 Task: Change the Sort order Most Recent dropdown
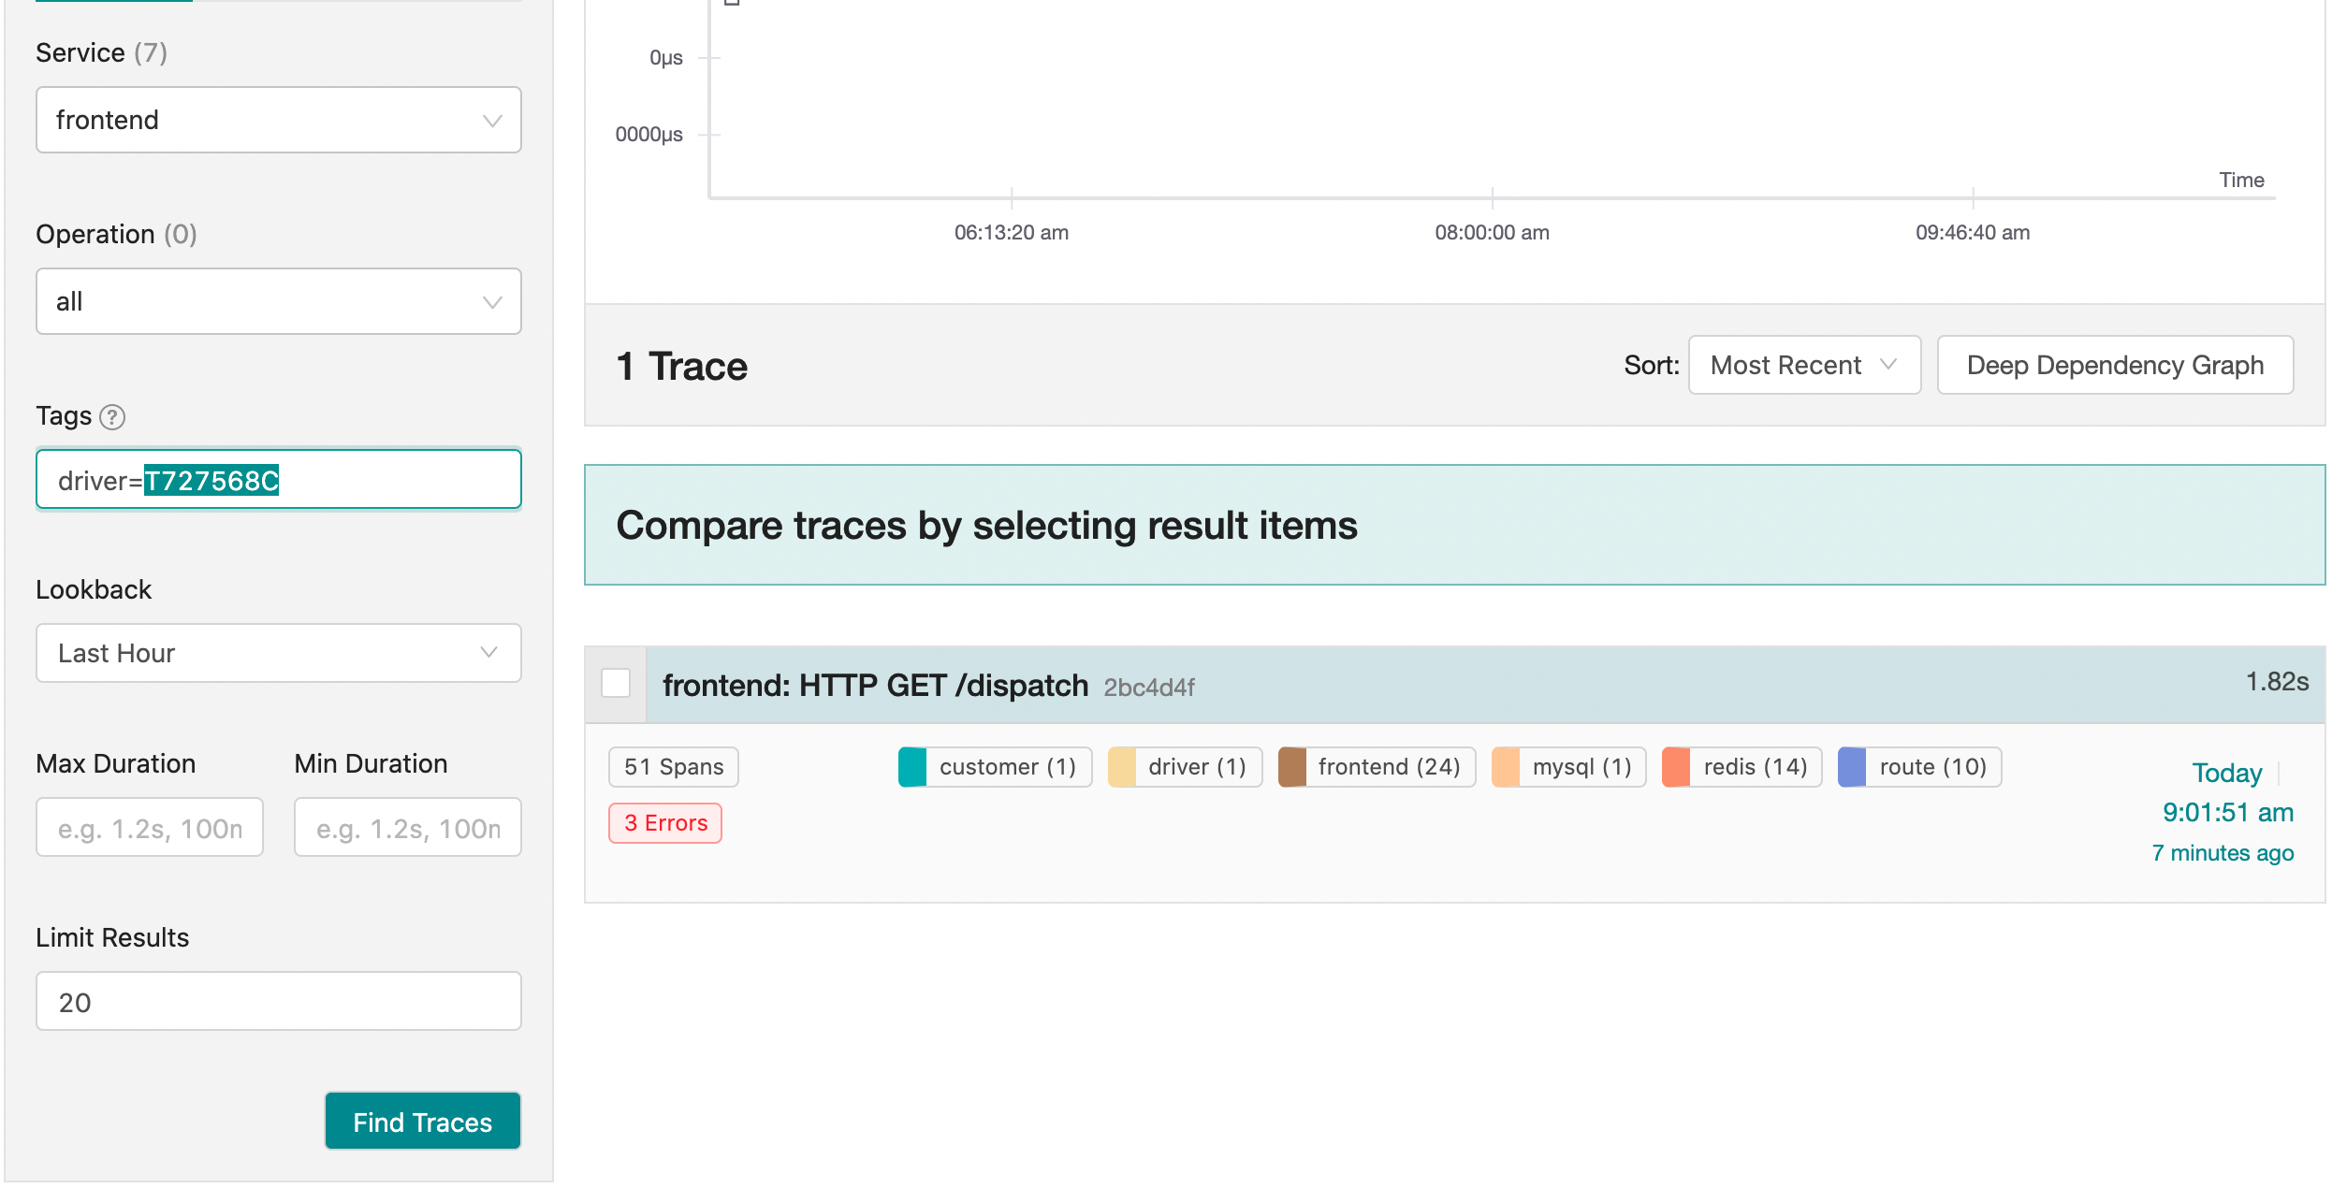click(x=1803, y=365)
